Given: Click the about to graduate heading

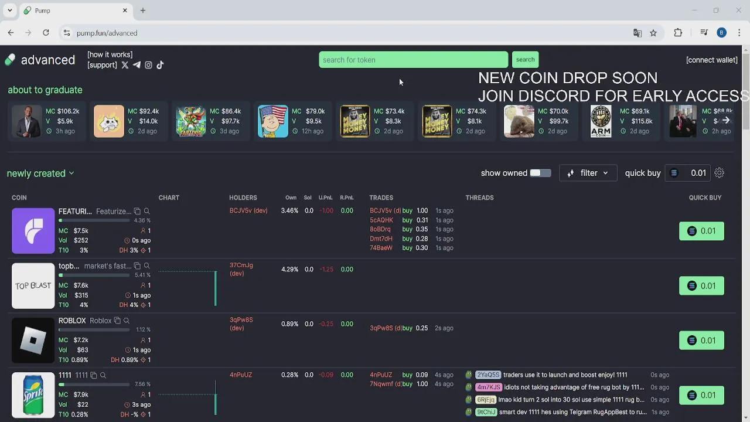Looking at the screenshot, I should (45, 90).
